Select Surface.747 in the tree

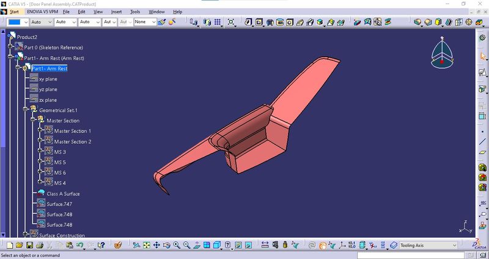59,204
